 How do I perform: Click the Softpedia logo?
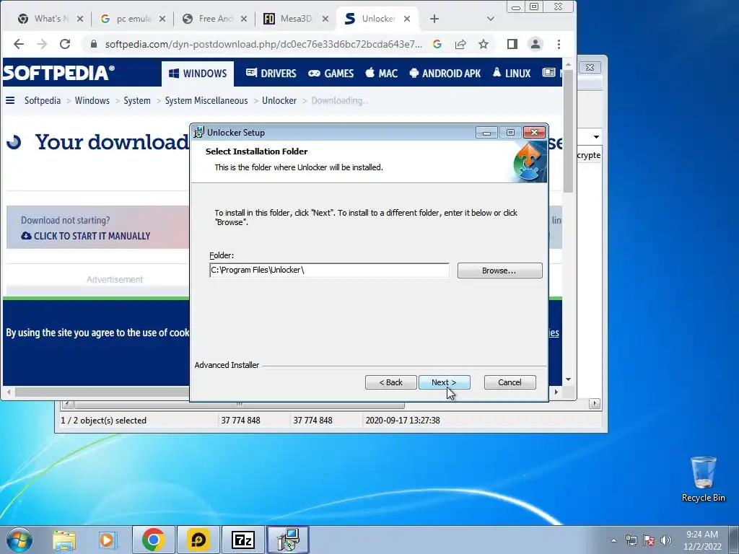pos(58,73)
